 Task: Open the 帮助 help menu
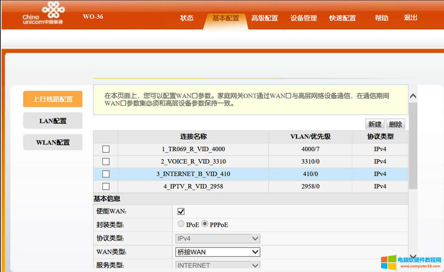[381, 18]
